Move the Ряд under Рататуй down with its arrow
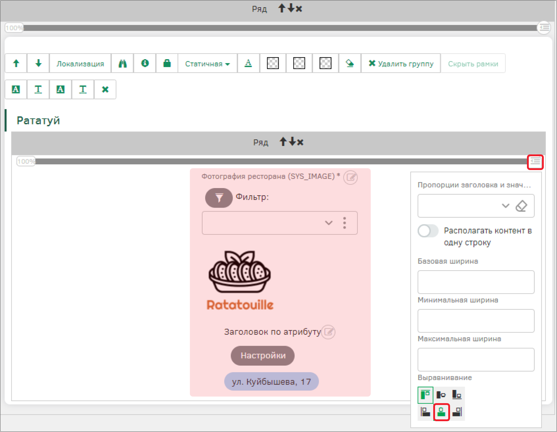This screenshot has width=557, height=432. (292, 141)
